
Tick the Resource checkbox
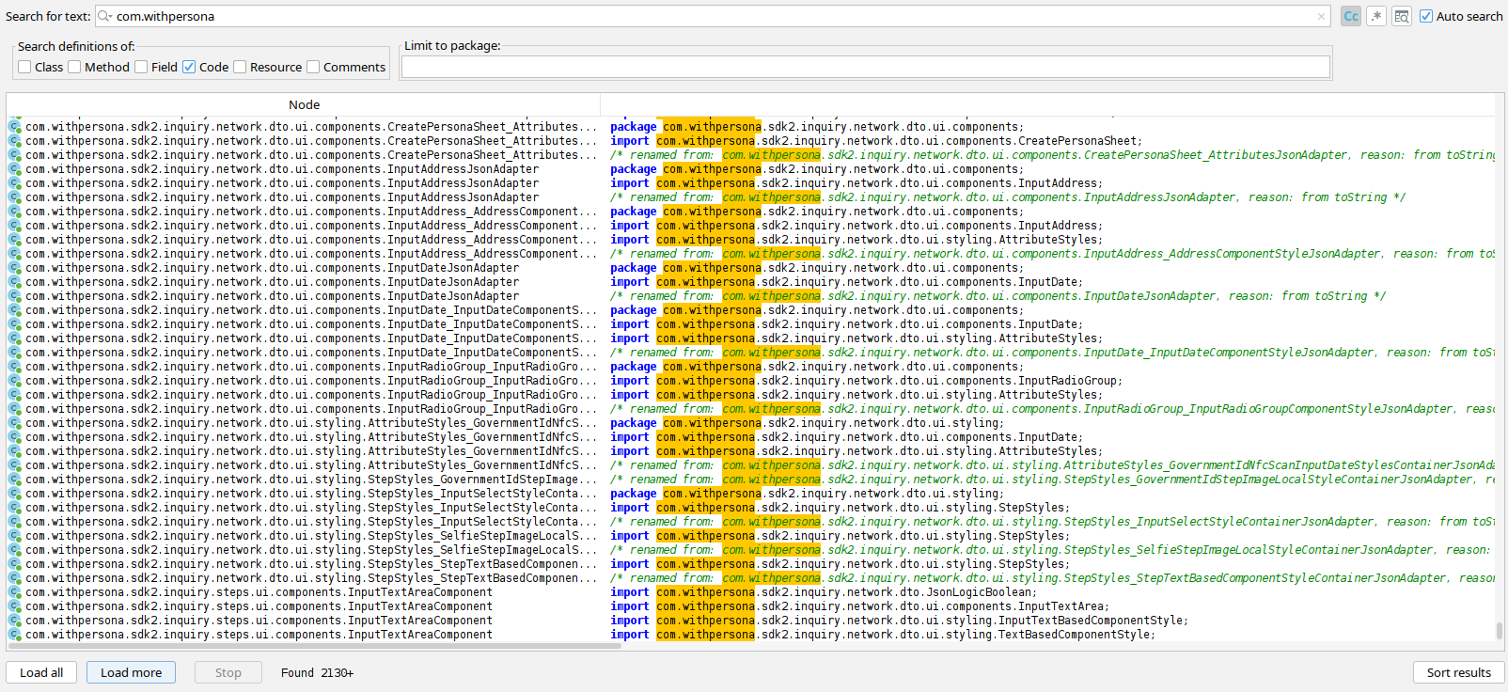point(240,67)
